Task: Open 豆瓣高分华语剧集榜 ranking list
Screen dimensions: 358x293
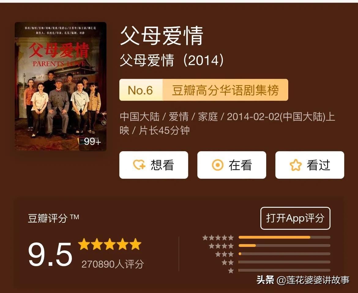Action: click(x=225, y=90)
